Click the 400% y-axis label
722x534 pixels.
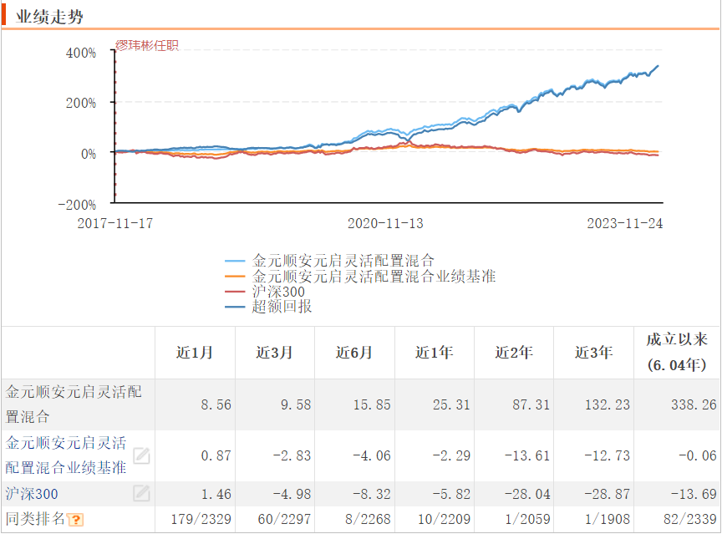[x=81, y=53]
